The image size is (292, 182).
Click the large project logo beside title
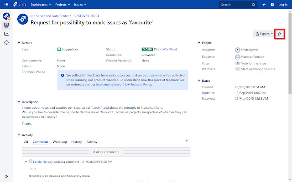click(23, 19)
